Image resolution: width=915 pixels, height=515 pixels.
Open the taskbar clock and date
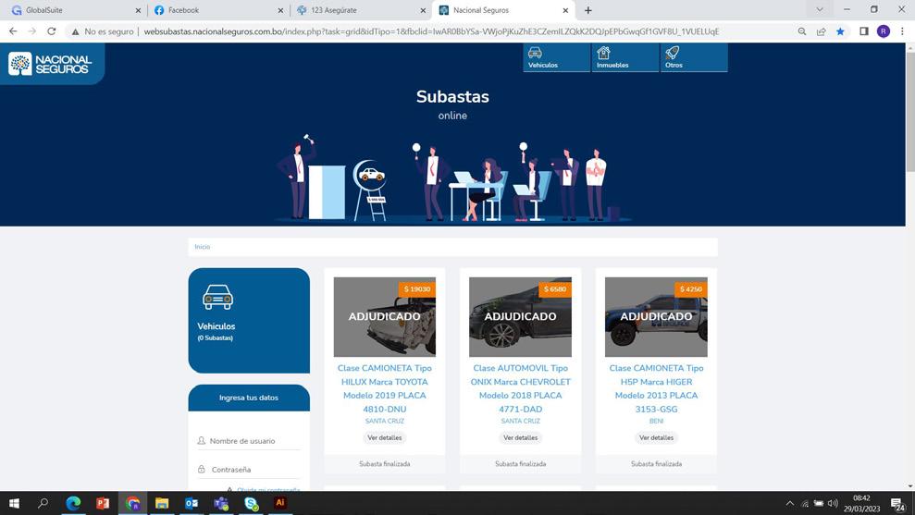pyautogui.click(x=861, y=503)
